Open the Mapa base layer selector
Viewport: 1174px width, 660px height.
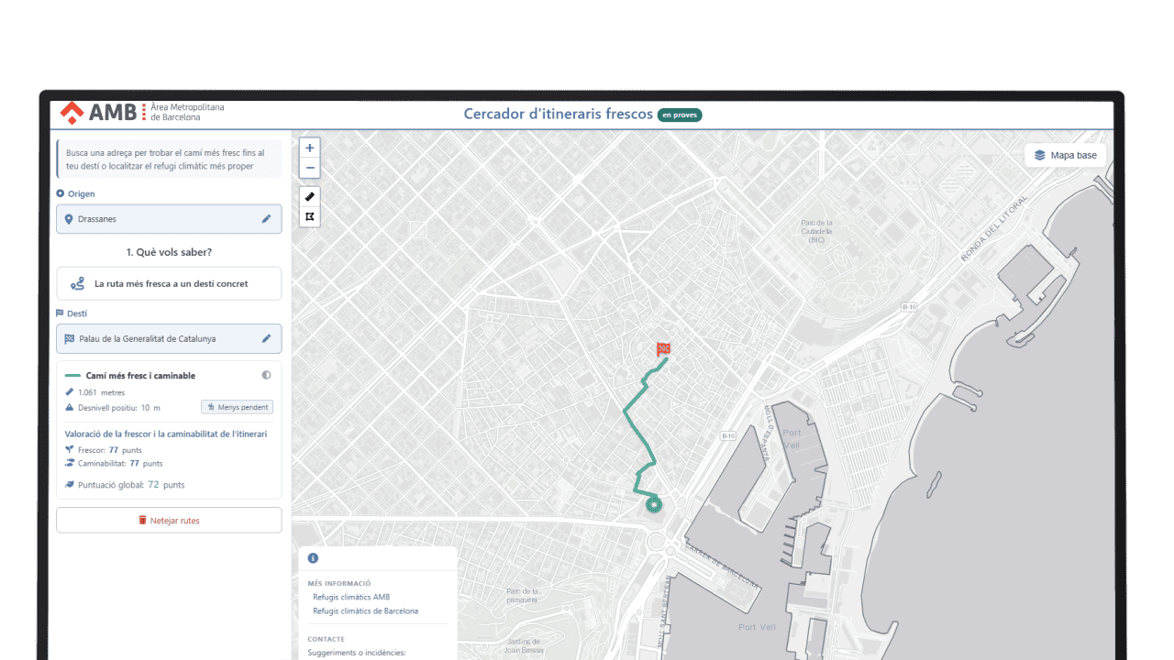(1065, 155)
